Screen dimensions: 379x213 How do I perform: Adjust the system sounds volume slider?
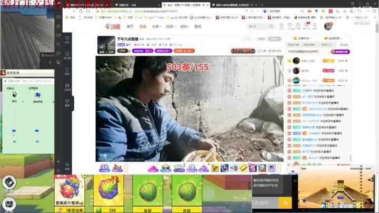point(37,131)
